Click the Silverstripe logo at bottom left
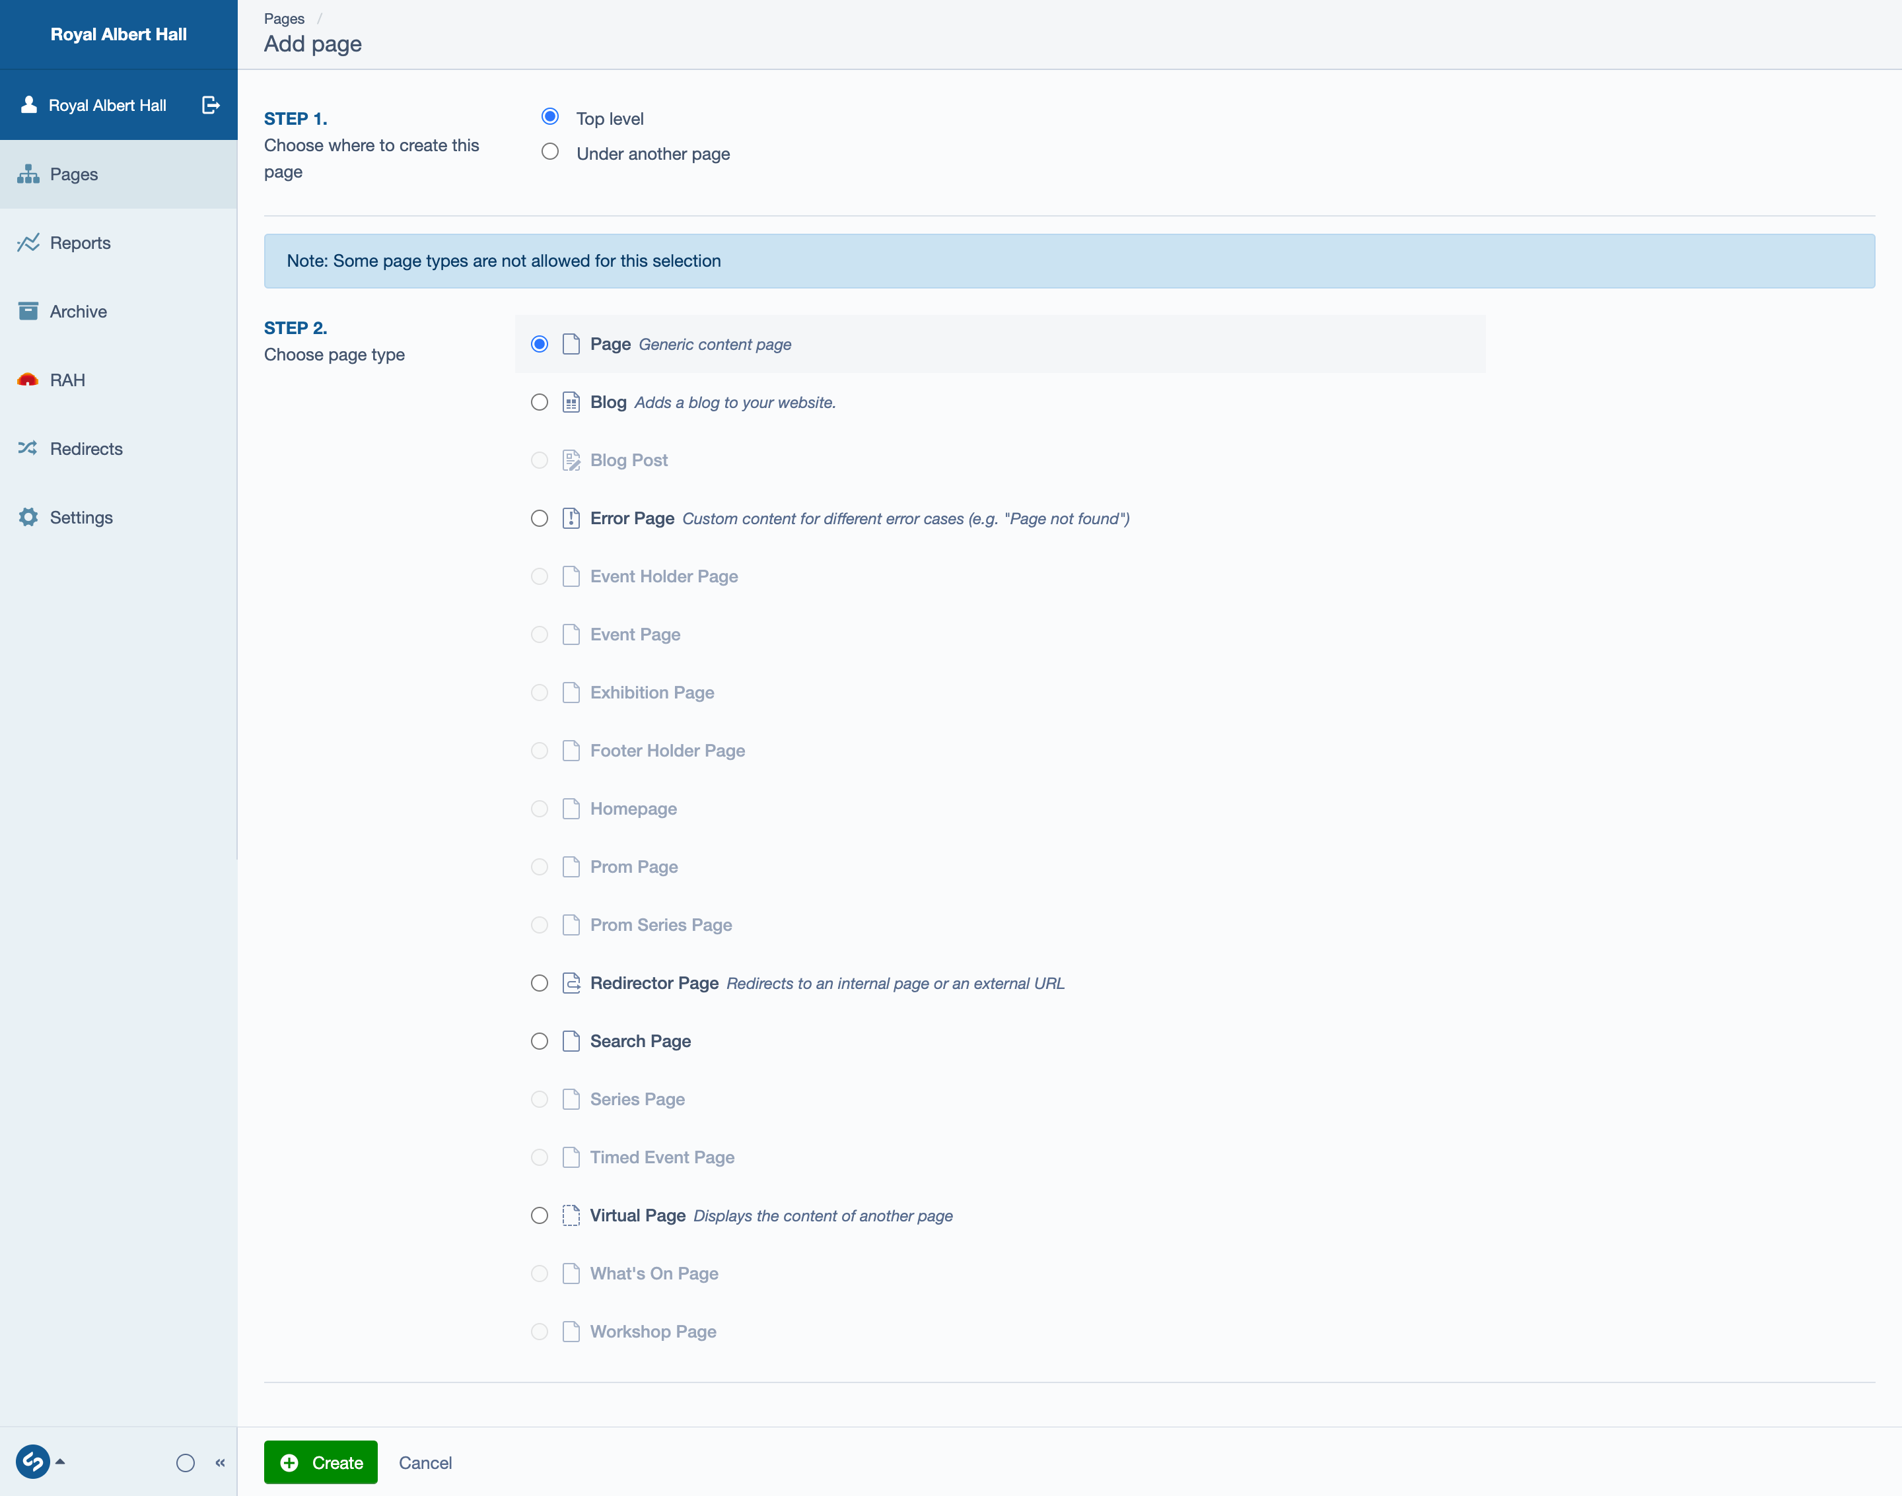This screenshot has width=1902, height=1496. [32, 1462]
